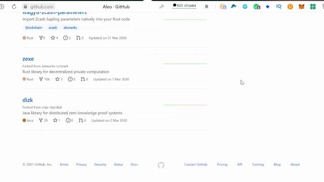
Task: Select the zcash topic tag
Action: click(53, 28)
